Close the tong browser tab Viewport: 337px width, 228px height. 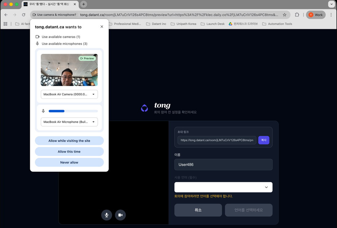click(x=75, y=4)
